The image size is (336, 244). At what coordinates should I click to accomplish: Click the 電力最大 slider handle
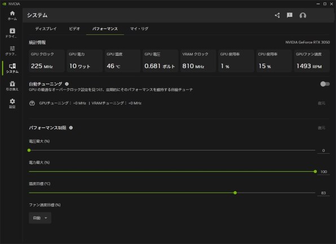315,172
